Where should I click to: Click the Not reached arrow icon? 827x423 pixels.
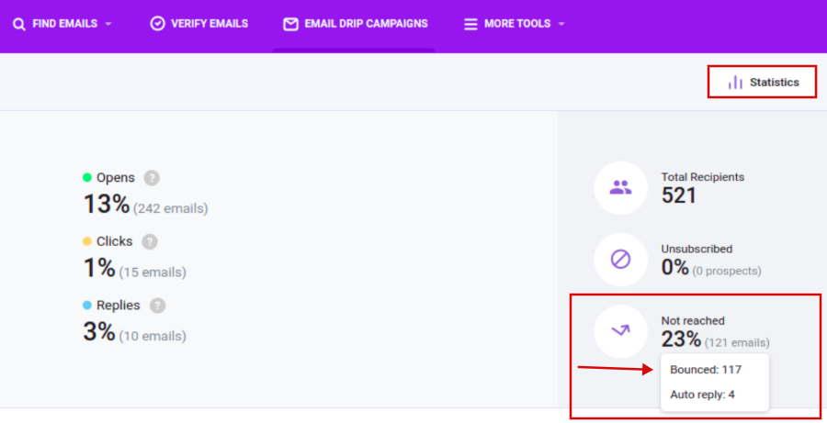tap(621, 331)
